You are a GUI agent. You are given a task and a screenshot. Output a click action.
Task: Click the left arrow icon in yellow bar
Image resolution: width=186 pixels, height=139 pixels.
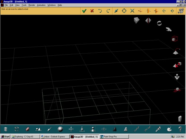click(164, 11)
